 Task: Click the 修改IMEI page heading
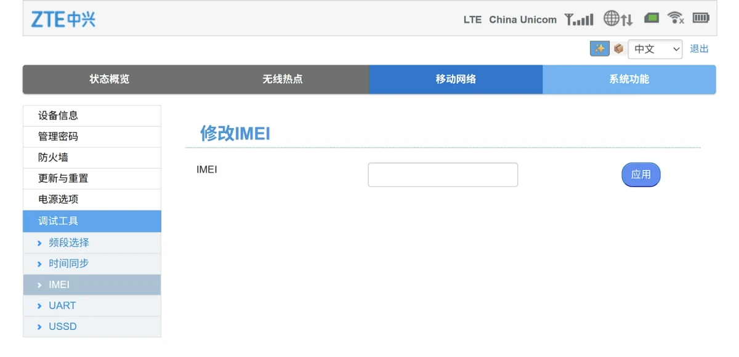(235, 134)
